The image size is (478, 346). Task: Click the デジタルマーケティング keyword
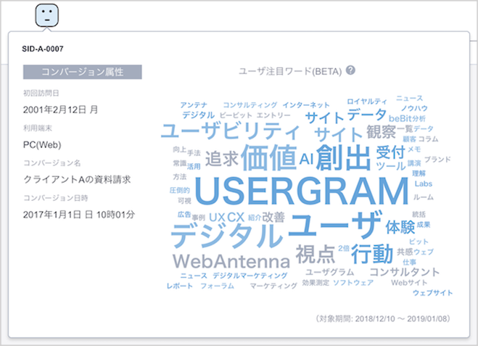(250, 276)
